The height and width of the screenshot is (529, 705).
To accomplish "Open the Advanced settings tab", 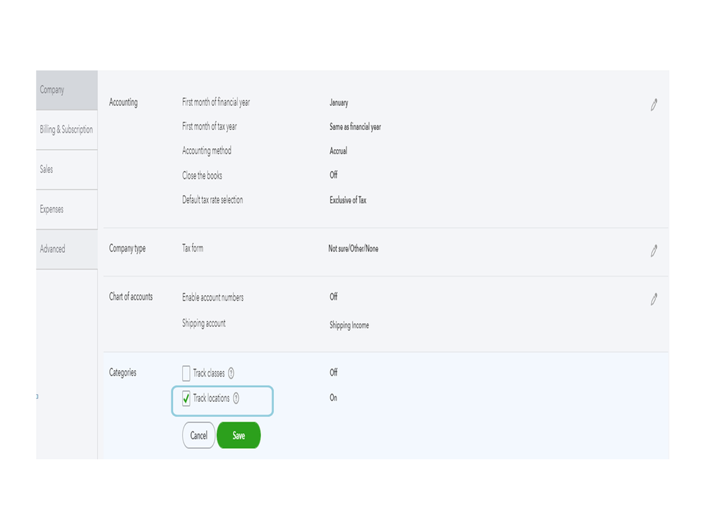I will [x=66, y=249].
